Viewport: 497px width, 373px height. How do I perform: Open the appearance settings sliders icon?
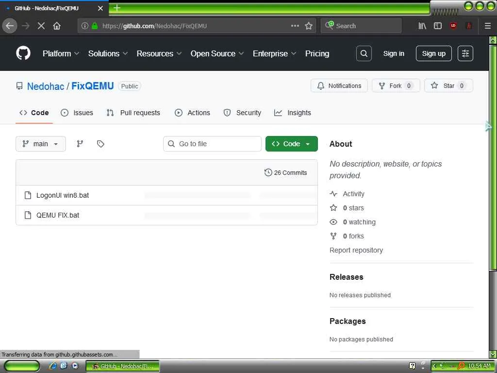tap(465, 53)
